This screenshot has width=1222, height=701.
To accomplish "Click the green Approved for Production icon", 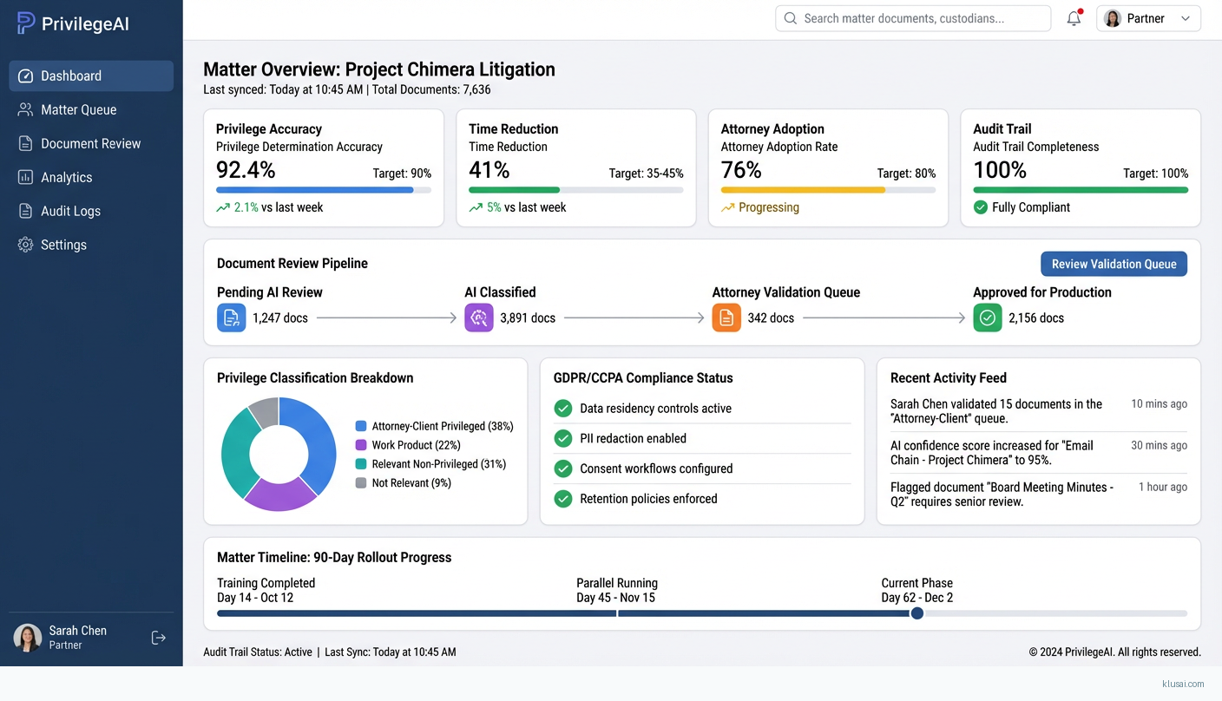I will pos(988,318).
